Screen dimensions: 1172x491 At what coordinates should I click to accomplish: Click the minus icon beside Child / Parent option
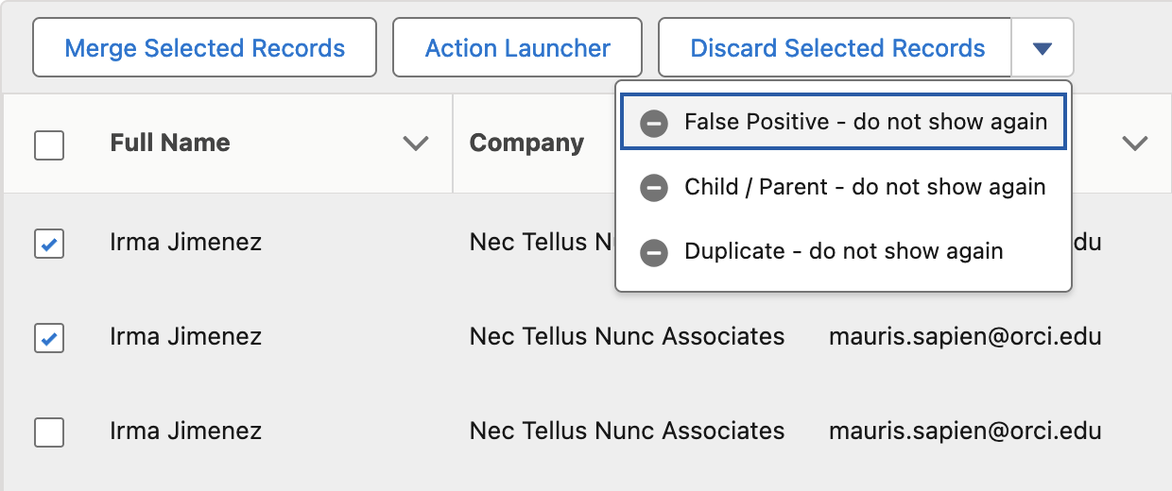point(654,187)
